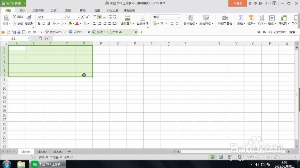Image resolution: width=300 pixels, height=168 pixels.
Task: Center text horizontally
Action: 100,23
